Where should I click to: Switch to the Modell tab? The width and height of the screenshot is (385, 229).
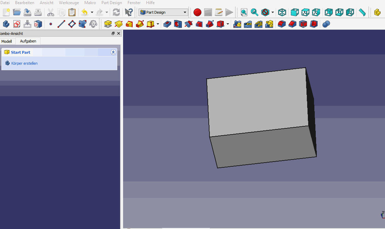[x=7, y=41]
